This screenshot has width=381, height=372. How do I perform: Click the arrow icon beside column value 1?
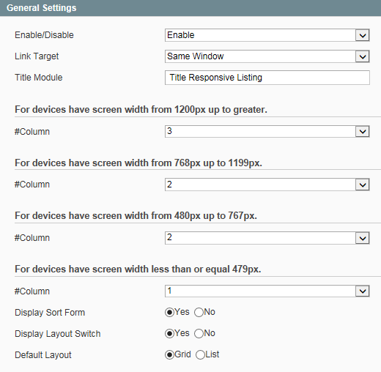363,291
